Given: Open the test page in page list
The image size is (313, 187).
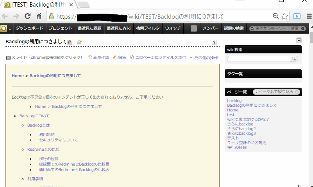Looking at the screenshot, I should click(x=231, y=115).
